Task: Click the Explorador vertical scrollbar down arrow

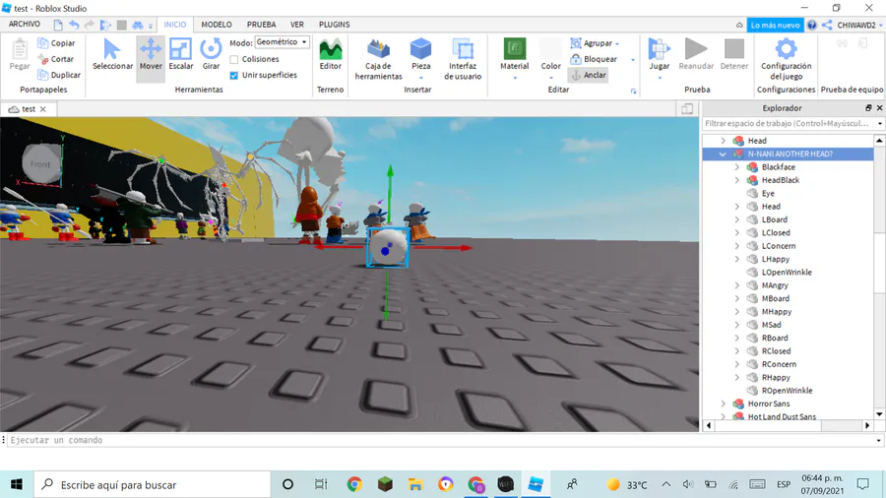Action: [x=879, y=414]
